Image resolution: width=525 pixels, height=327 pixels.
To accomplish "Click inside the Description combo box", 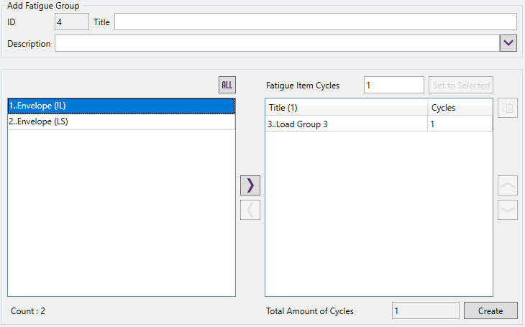I will click(x=277, y=44).
